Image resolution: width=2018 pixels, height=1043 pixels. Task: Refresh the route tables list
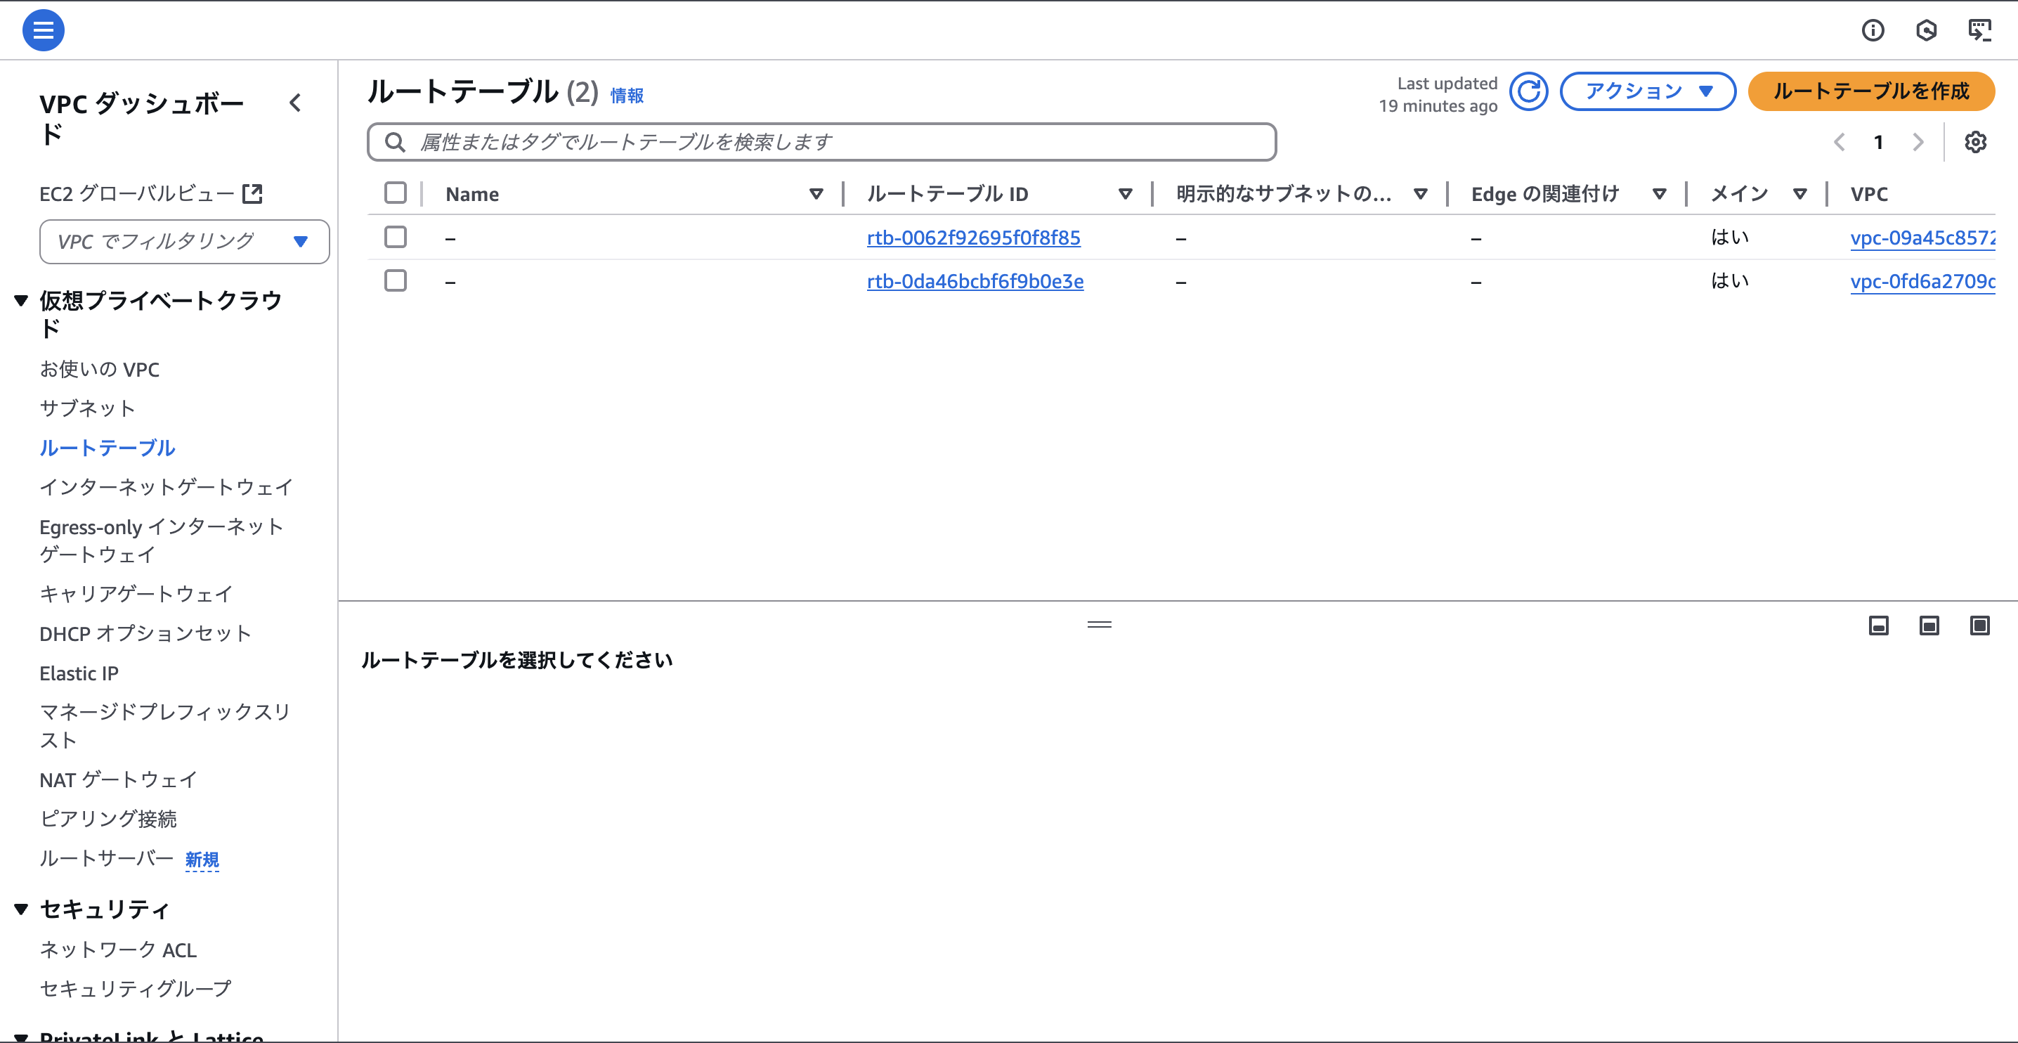pyautogui.click(x=1528, y=91)
